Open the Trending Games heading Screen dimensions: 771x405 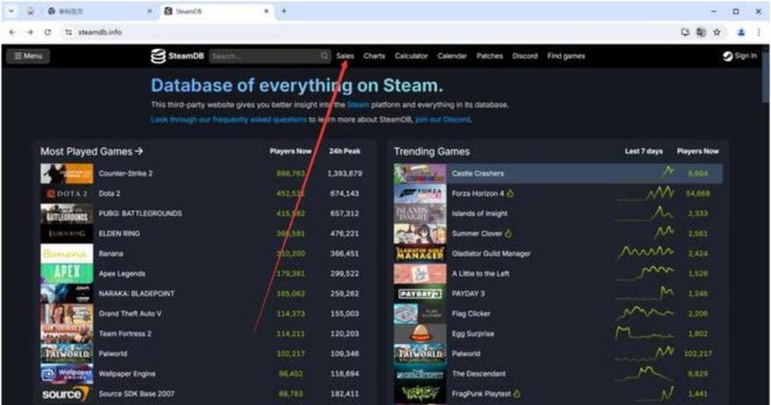tap(432, 152)
